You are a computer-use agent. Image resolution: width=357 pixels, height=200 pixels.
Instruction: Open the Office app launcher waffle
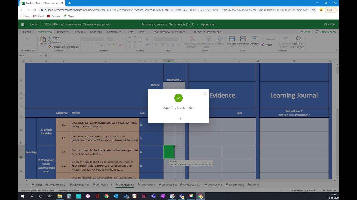23,24
